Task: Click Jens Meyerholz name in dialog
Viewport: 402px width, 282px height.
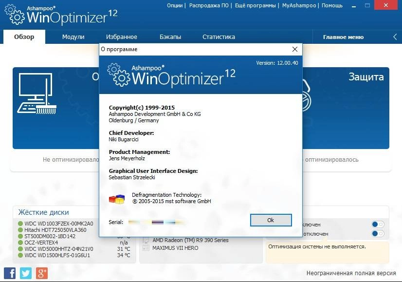Action: [127, 158]
